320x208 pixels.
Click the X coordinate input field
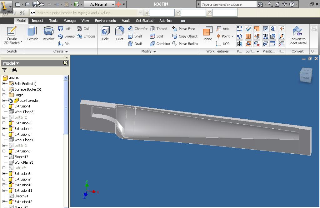click(162, 12)
